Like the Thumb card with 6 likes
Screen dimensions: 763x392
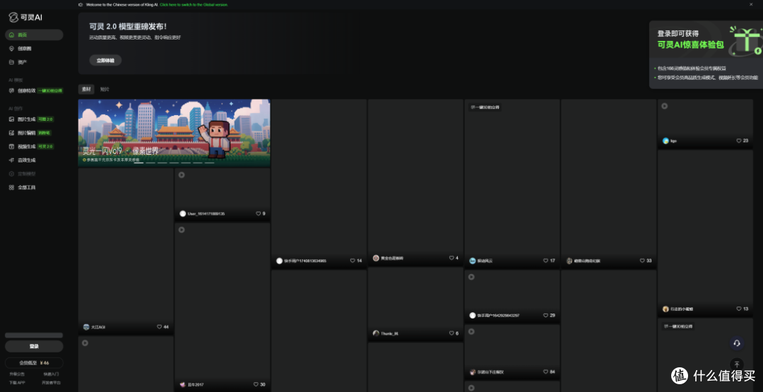(x=451, y=333)
